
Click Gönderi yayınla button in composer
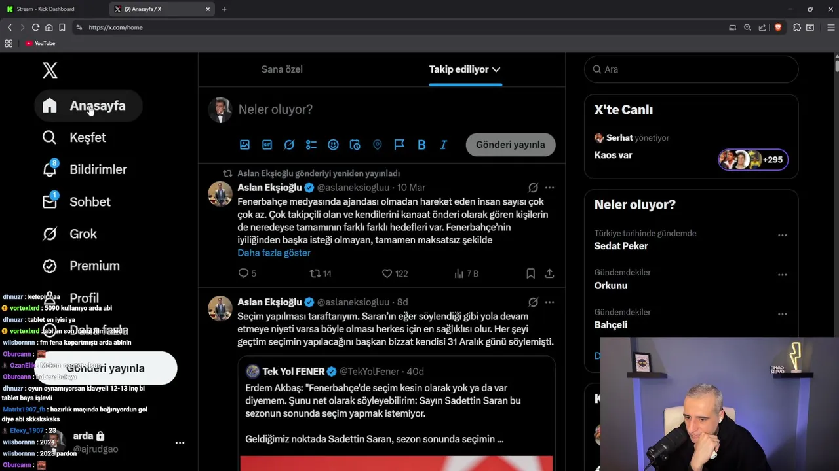[x=511, y=145]
